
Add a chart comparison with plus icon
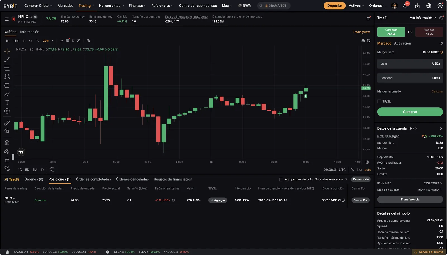88,41
